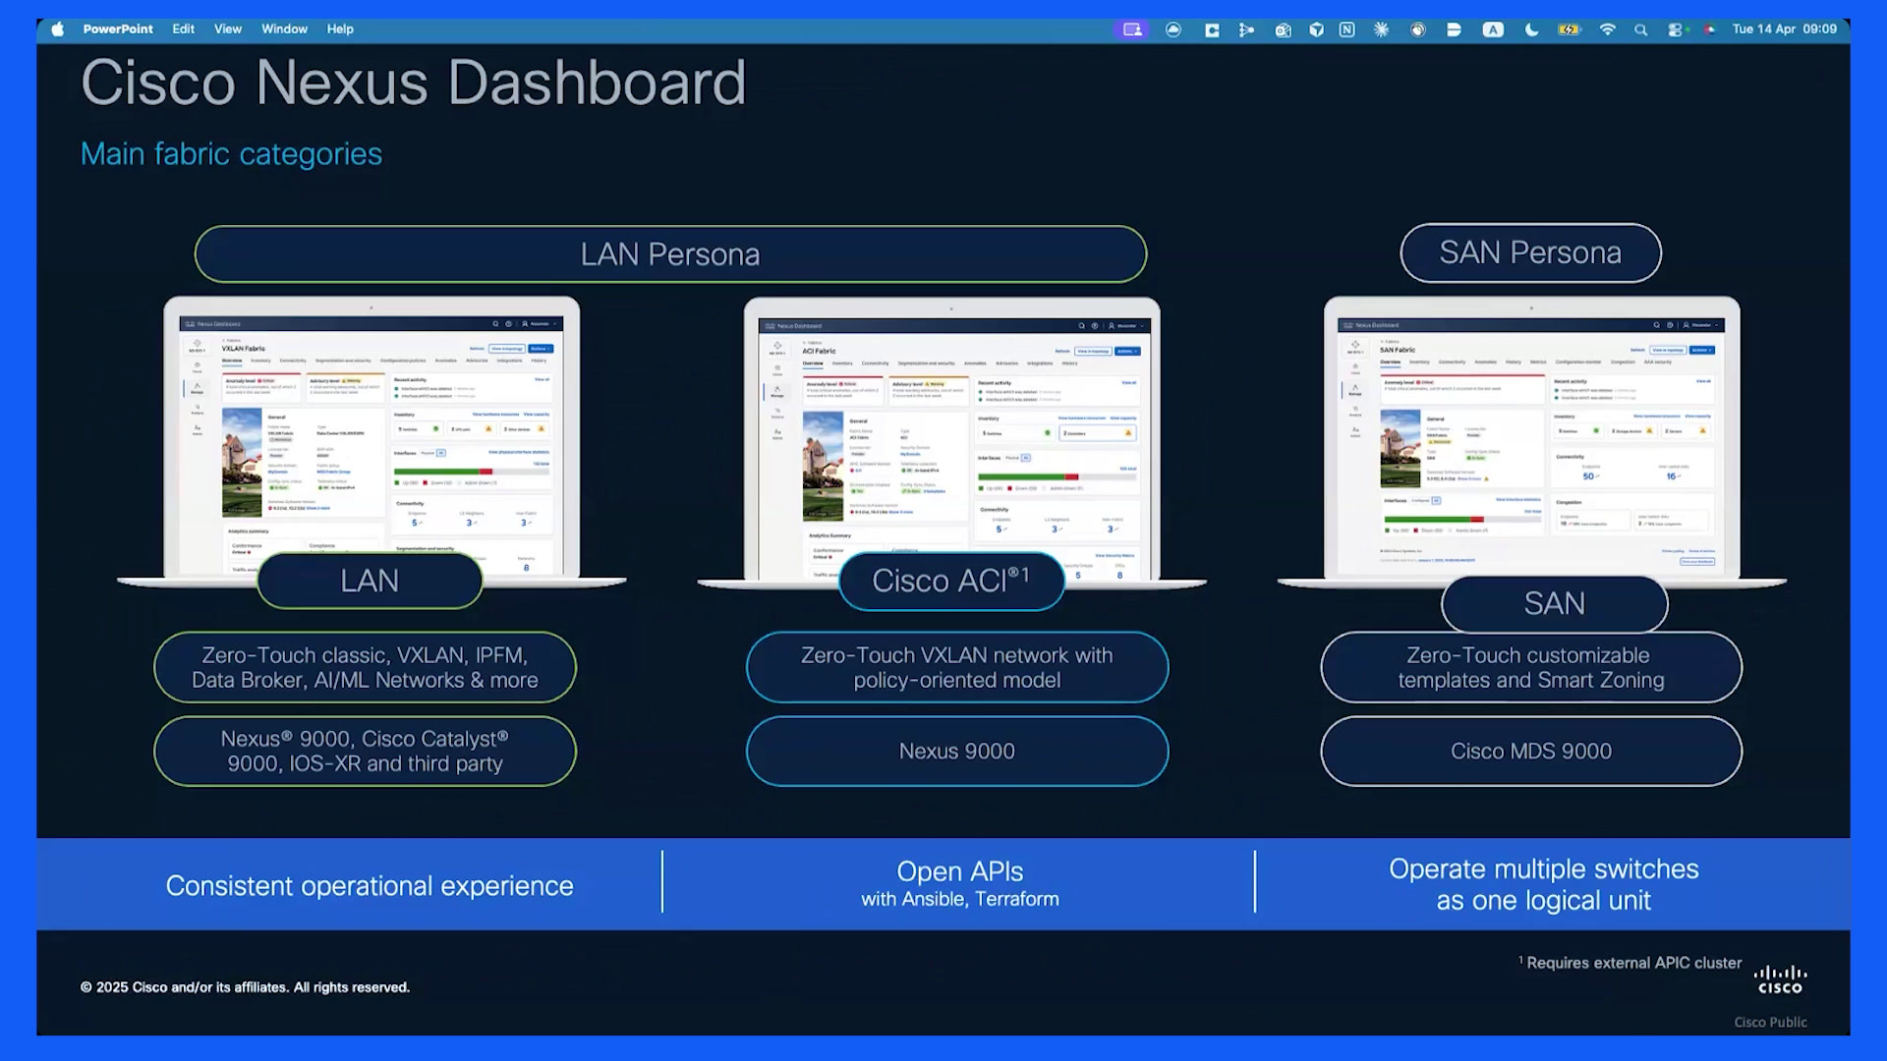1887x1061 pixels.
Task: Open the keyboard input source (A) icon
Action: (x=1493, y=29)
